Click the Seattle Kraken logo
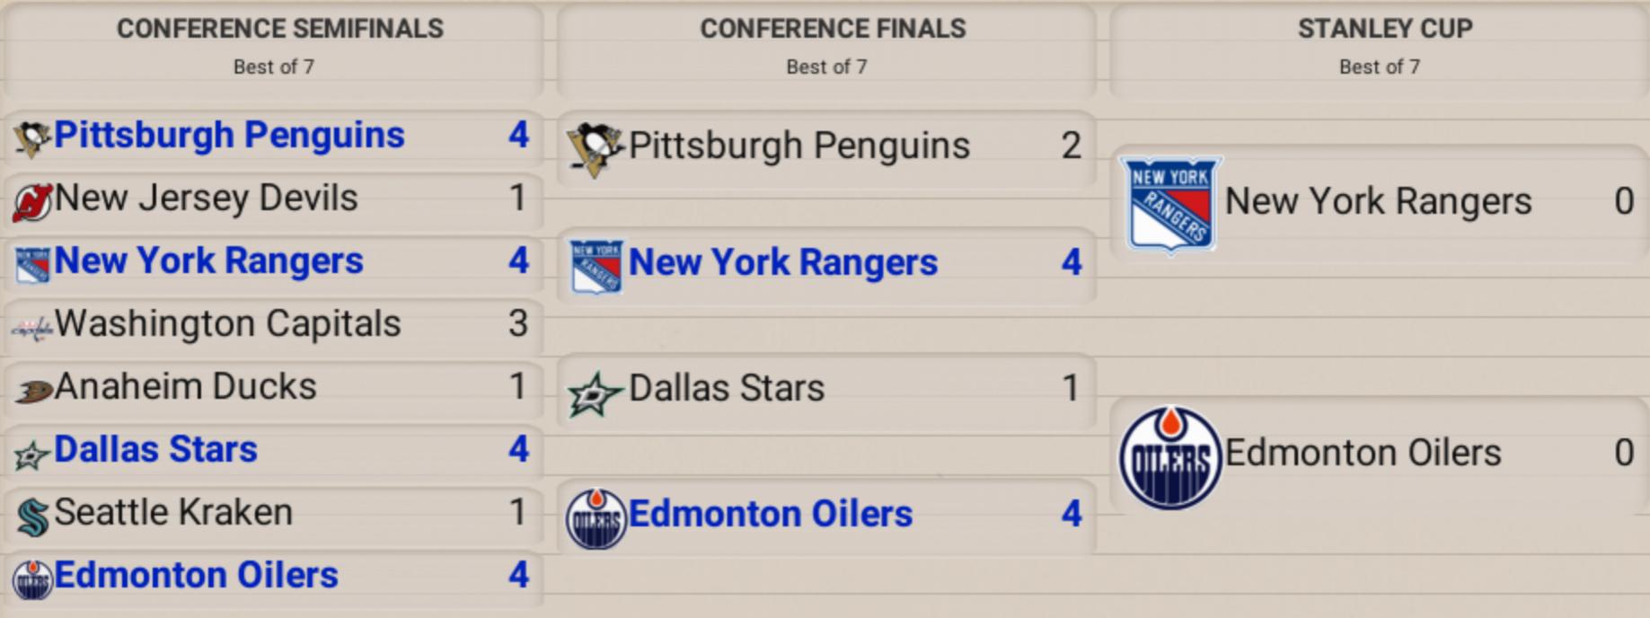 coord(33,517)
